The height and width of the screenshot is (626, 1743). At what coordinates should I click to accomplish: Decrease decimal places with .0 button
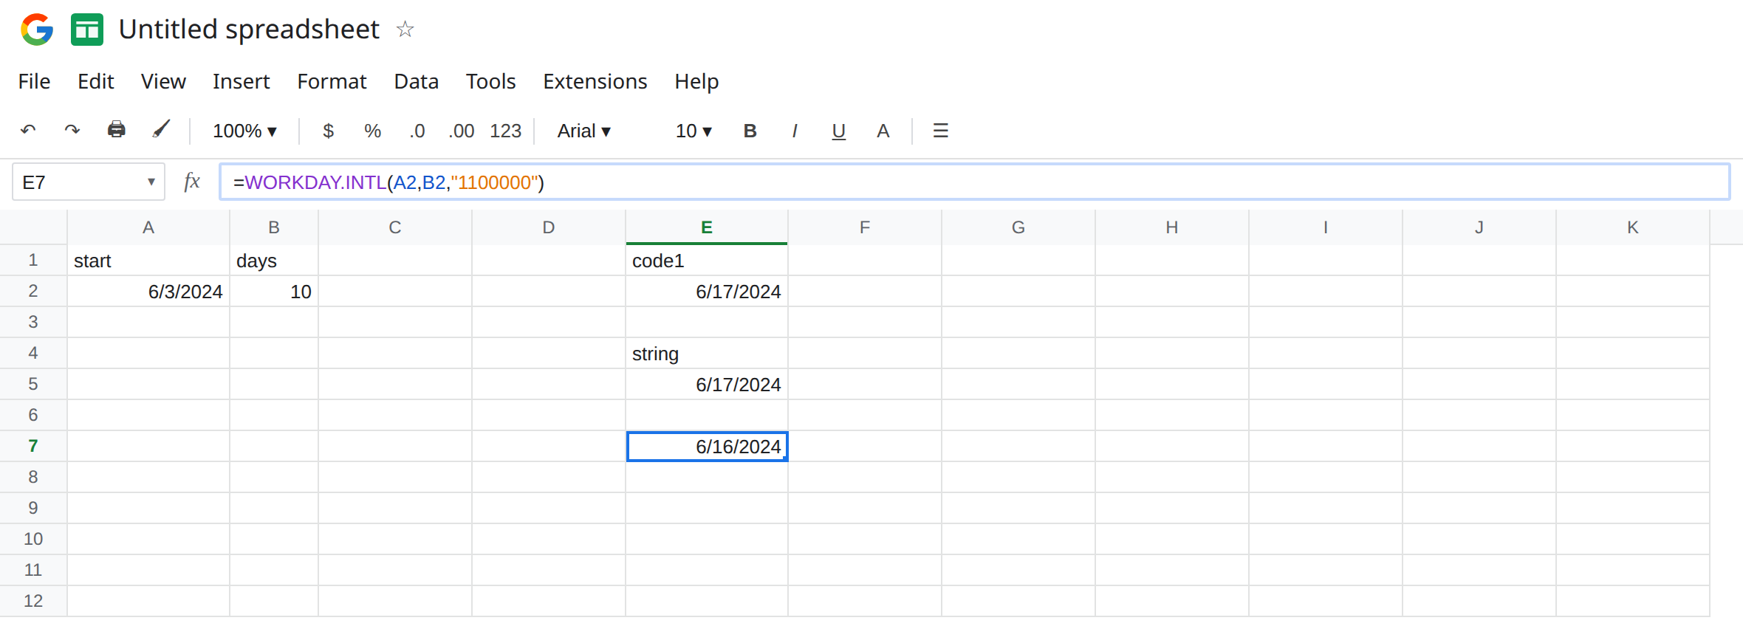[417, 131]
